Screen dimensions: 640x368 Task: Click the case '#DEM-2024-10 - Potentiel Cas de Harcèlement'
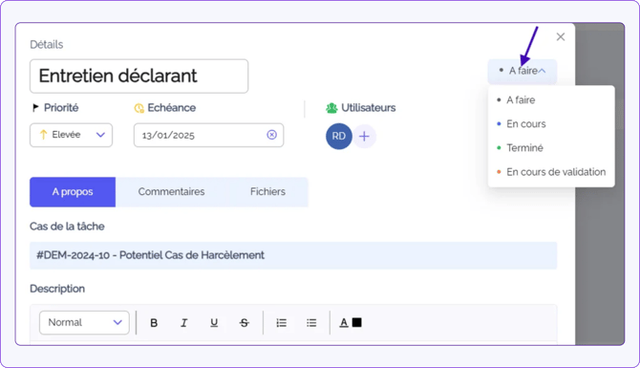click(x=293, y=255)
